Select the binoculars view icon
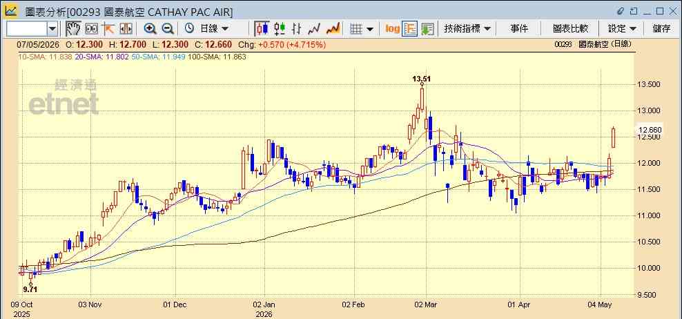Screen dimensions: 682x319 click(91, 29)
